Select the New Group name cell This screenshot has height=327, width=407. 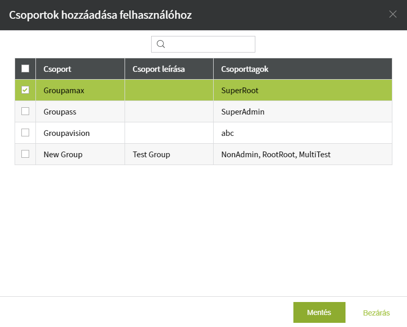tap(80, 154)
